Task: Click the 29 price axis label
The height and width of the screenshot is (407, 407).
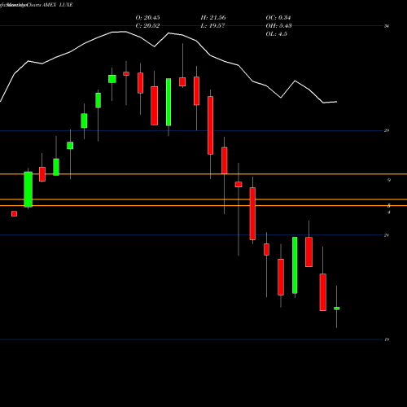Action: click(387, 130)
